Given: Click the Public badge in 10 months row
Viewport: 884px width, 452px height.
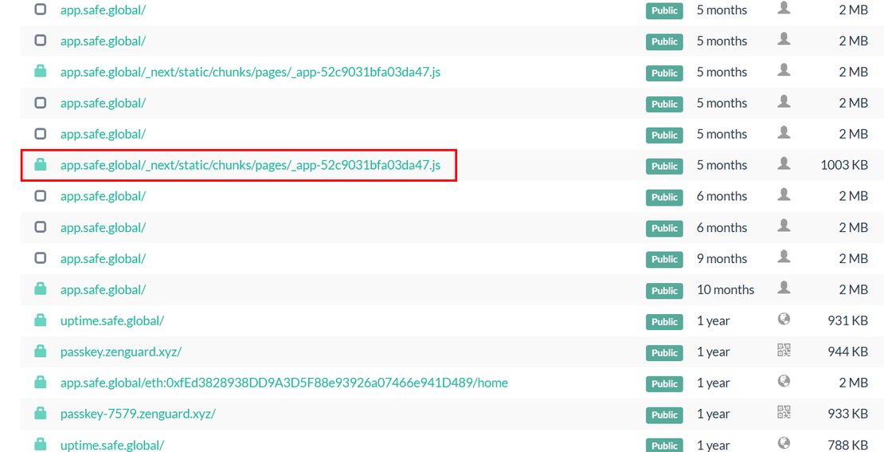Looking at the screenshot, I should 664,290.
